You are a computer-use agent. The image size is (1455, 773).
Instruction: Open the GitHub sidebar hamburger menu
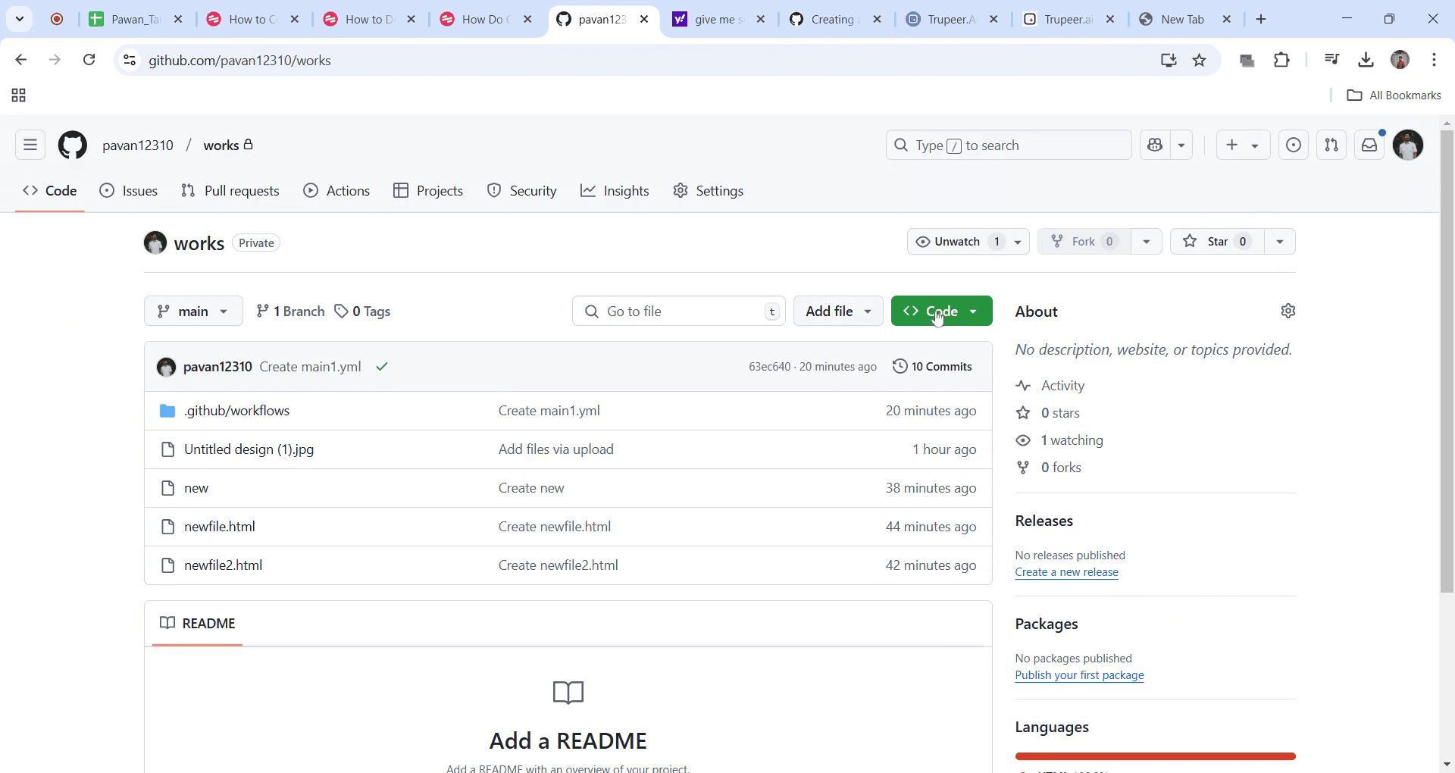click(30, 145)
